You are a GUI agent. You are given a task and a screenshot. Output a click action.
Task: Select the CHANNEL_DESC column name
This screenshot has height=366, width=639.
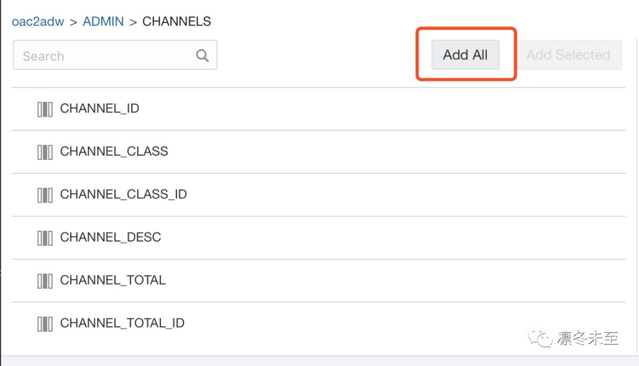(111, 237)
